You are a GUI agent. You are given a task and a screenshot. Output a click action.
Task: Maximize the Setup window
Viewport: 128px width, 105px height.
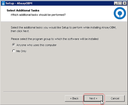[120, 3]
